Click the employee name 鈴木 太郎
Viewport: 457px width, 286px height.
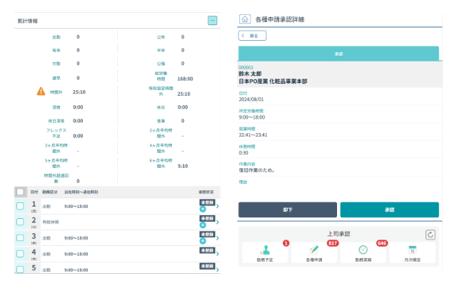(250, 74)
